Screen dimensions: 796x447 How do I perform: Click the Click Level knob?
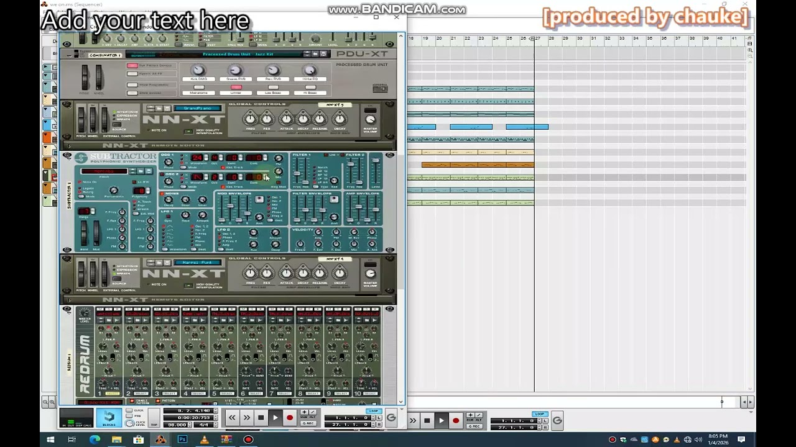(129, 423)
